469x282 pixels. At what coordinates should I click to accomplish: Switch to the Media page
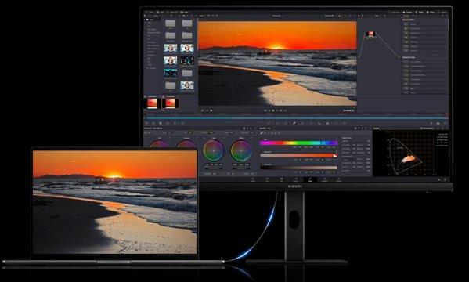253,179
